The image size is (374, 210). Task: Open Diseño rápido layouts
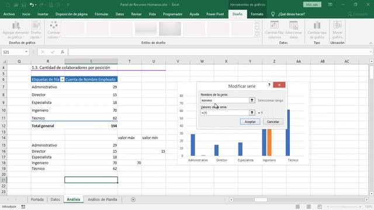tap(36, 30)
